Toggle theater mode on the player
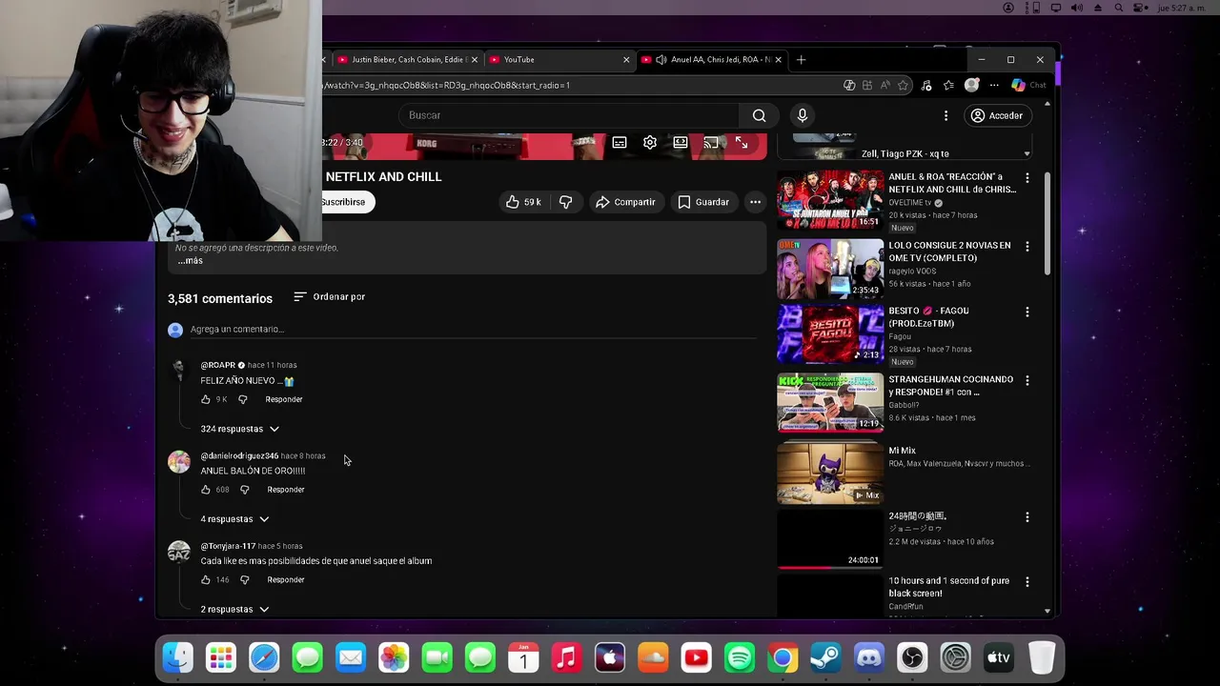Viewport: 1220px width, 686px height. [x=681, y=142]
